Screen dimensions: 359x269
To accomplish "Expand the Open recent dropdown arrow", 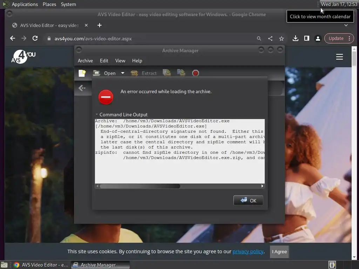I will 123,73.
